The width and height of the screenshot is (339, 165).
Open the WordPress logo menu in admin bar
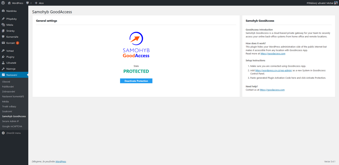[x=3, y=3]
